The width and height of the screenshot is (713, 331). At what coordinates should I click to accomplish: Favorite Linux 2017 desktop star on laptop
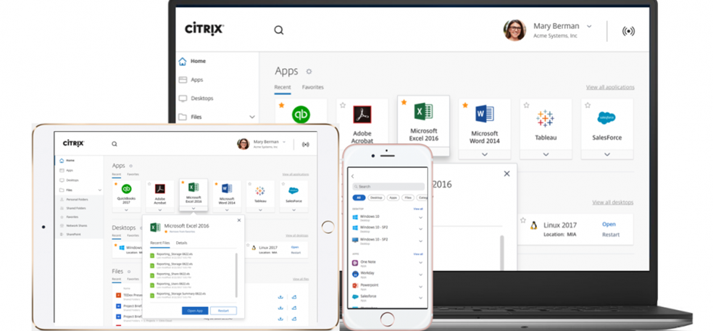(523, 220)
